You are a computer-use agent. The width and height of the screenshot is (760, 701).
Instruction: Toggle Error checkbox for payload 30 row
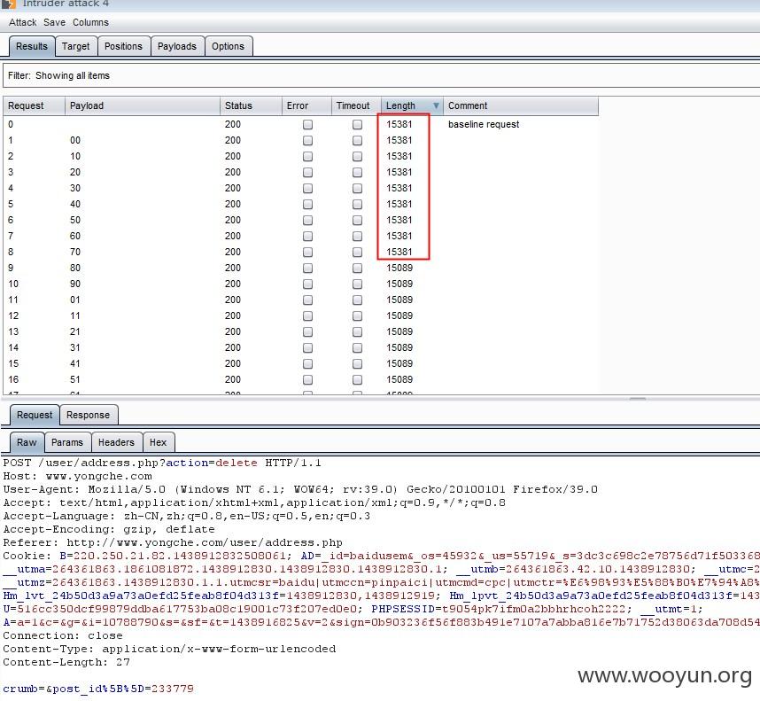[307, 188]
